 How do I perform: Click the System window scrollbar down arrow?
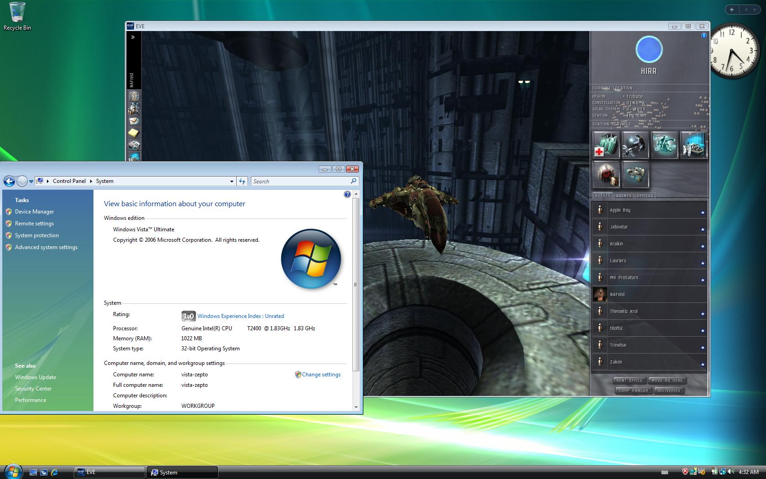356,407
